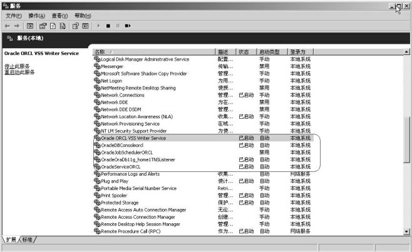Select the Net Logon service
This screenshot has height=252, width=412.
[x=111, y=81]
